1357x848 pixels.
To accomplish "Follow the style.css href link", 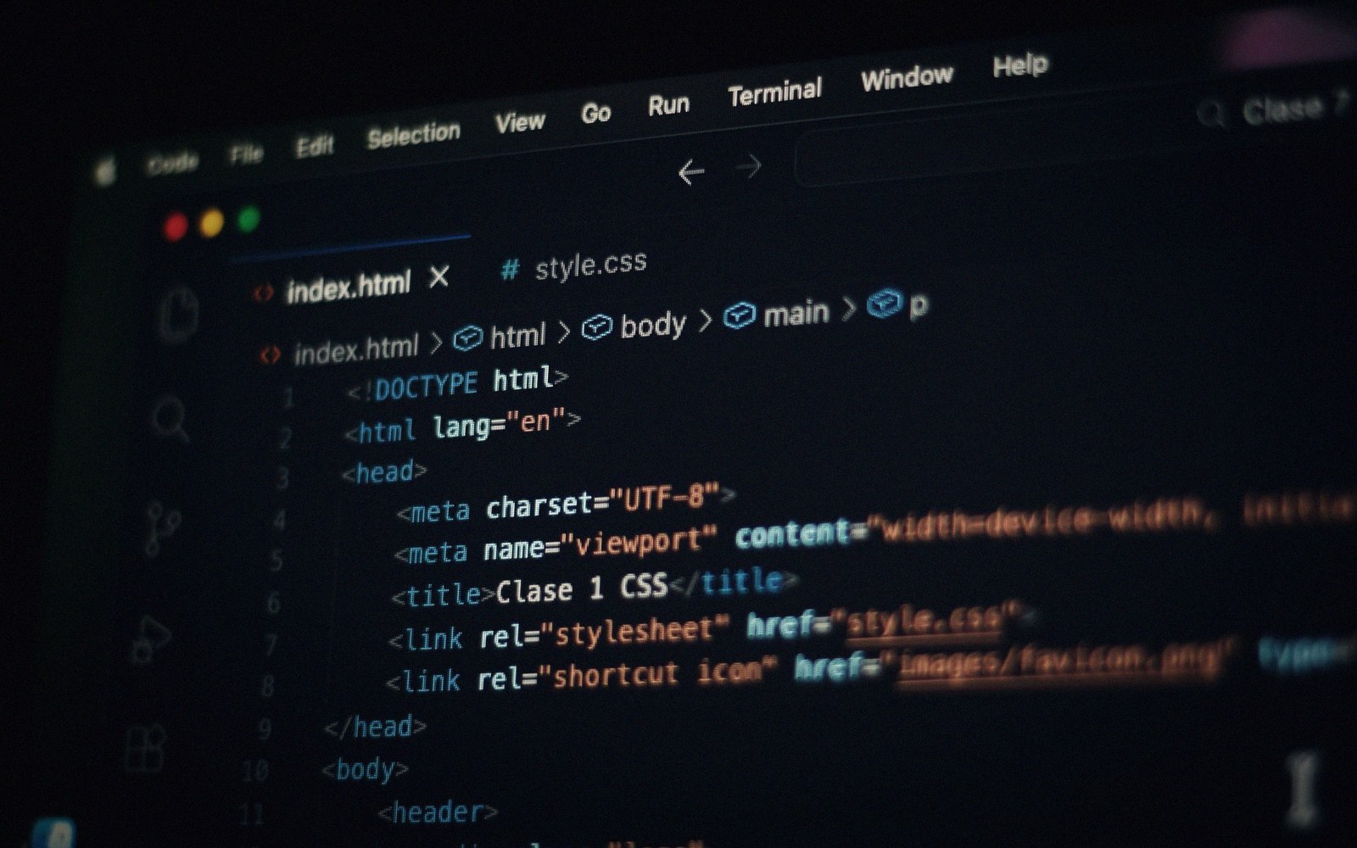I will point(924,620).
